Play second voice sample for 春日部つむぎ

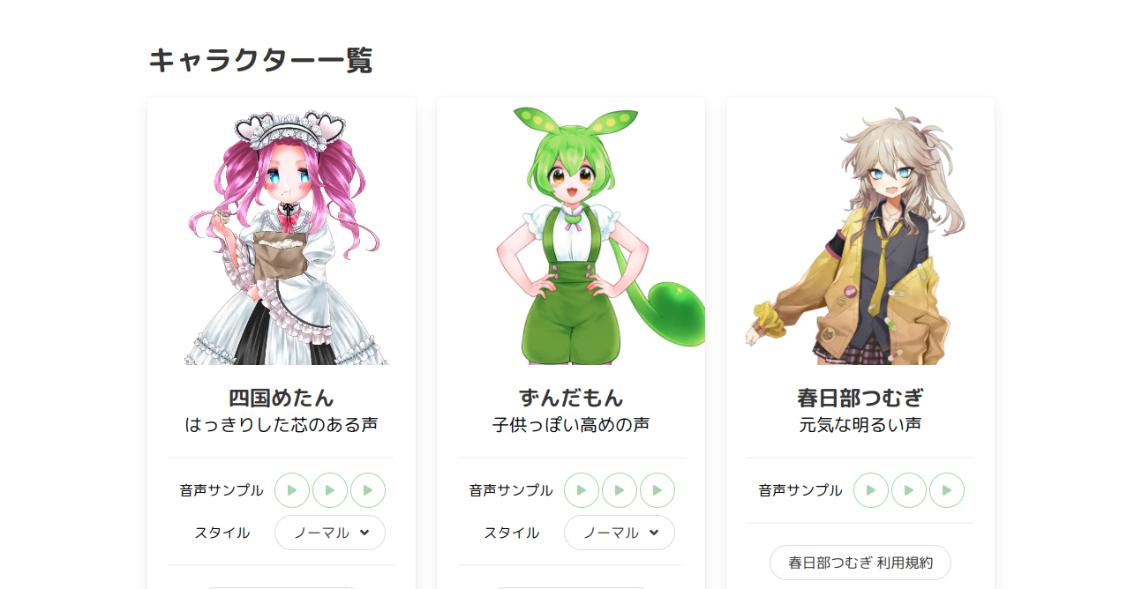click(909, 490)
